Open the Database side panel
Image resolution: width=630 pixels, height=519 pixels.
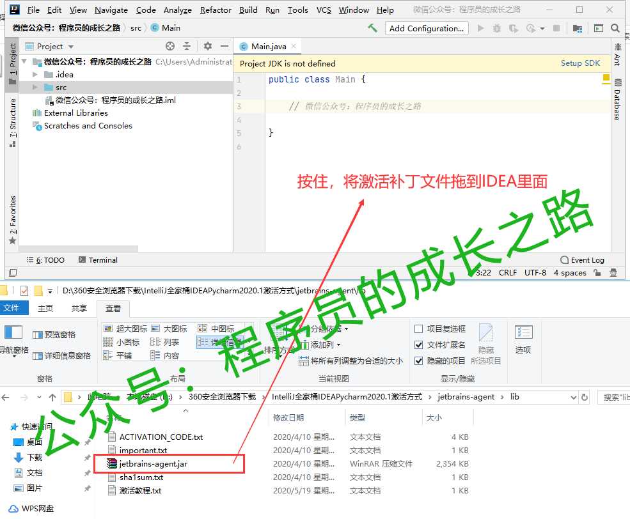pyautogui.click(x=617, y=99)
